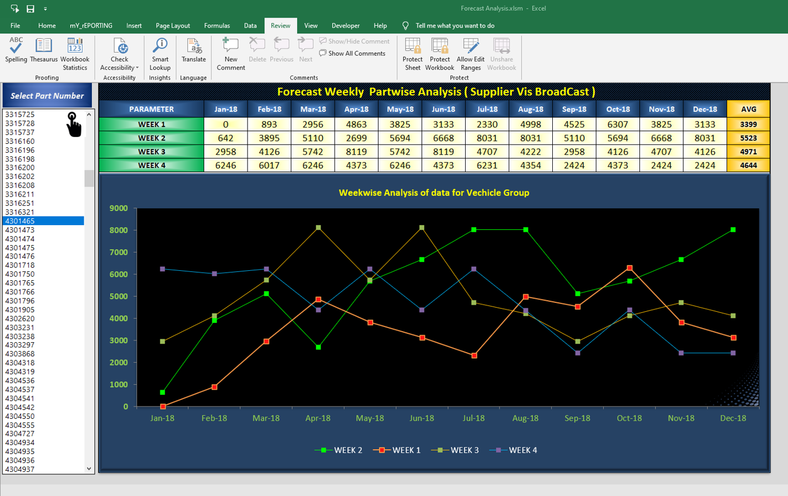Click the Select Part Number button
Screen dimensions: 788x496
[47, 96]
